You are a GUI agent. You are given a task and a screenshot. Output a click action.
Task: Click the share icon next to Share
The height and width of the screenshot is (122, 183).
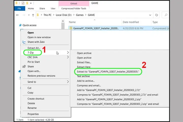pyautogui.click(x=24, y=67)
